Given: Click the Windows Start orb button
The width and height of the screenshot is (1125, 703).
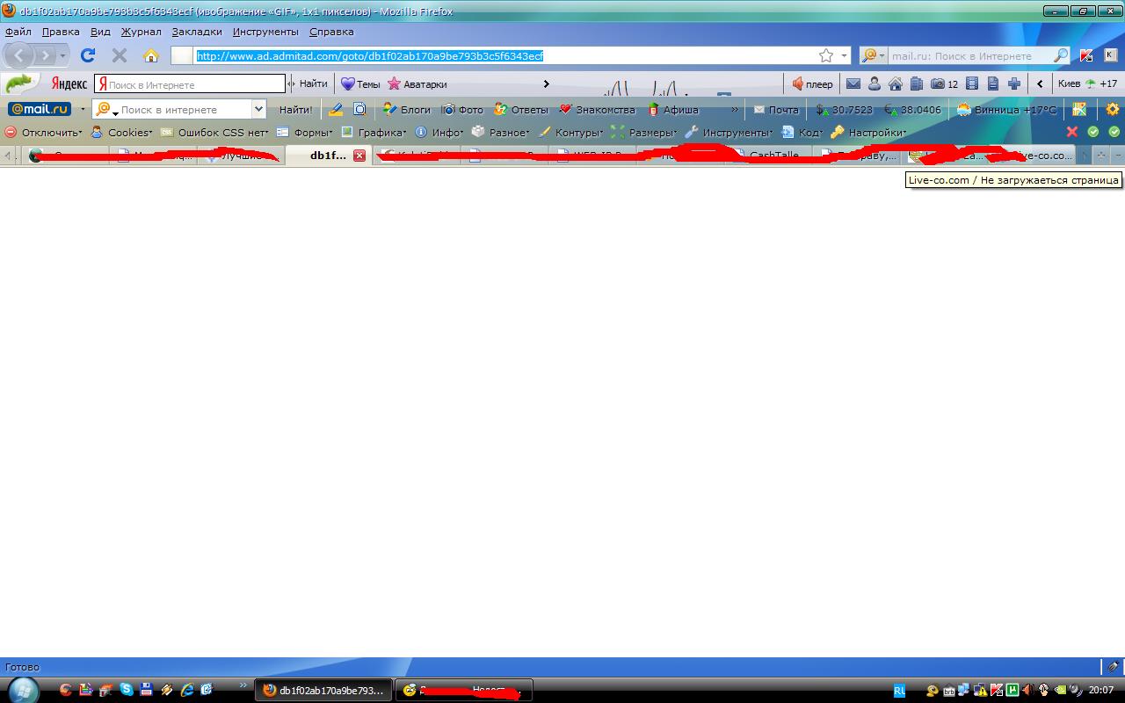Looking at the screenshot, I should coord(23,690).
